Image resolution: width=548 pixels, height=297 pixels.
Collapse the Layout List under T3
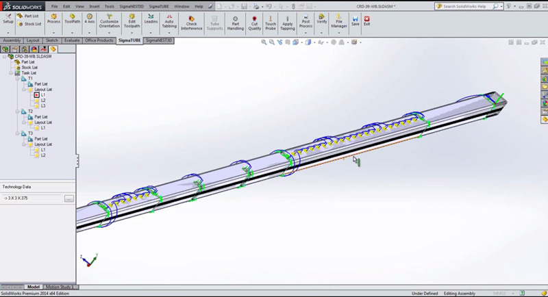coord(24,144)
